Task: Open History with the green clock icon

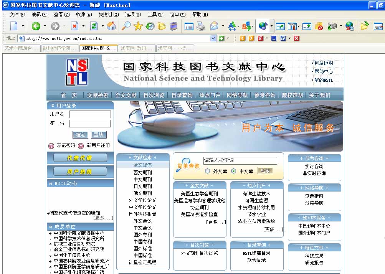Action: pos(150,26)
